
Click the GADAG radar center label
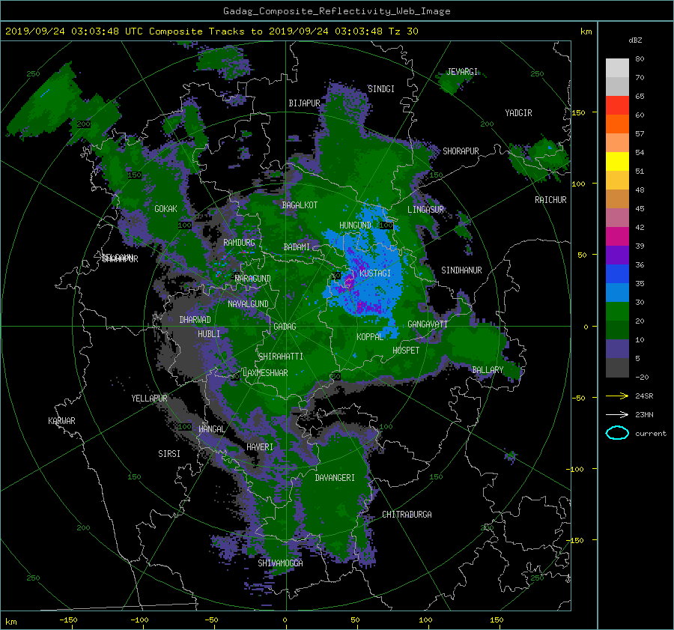point(285,327)
